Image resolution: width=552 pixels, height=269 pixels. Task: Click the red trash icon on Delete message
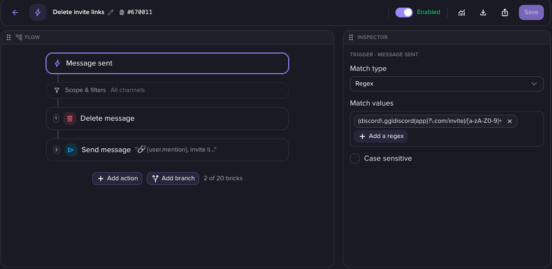[x=70, y=119]
